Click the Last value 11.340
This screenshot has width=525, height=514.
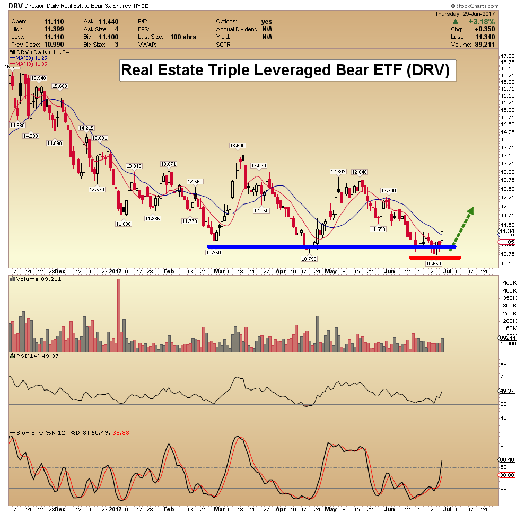485,37
